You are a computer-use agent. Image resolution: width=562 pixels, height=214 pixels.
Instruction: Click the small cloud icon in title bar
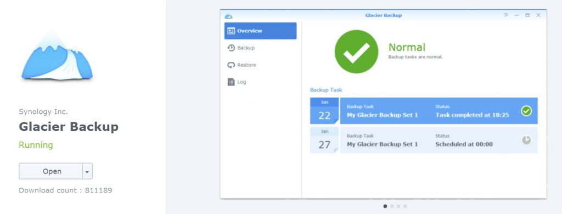pos(228,16)
